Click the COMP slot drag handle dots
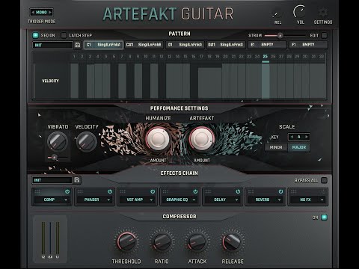This screenshot has height=269, width=359. click(37, 191)
